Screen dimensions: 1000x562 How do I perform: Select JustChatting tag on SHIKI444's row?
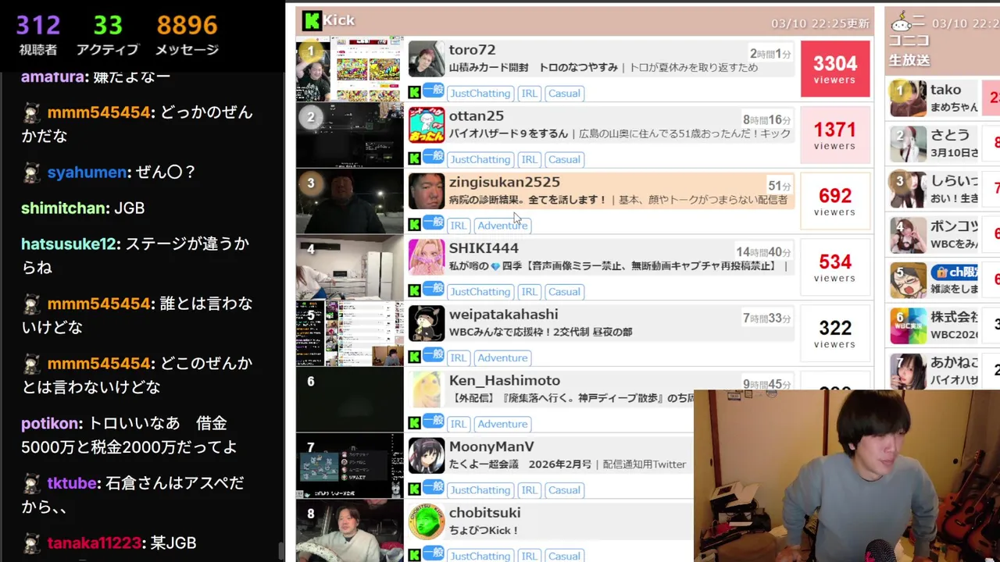click(480, 291)
